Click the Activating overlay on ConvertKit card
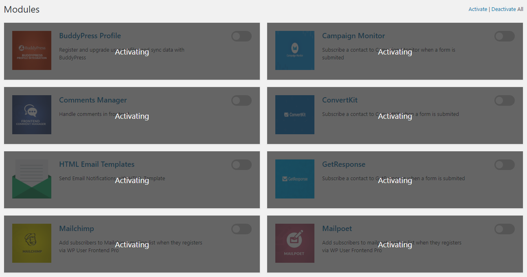The image size is (527, 277). [x=395, y=116]
